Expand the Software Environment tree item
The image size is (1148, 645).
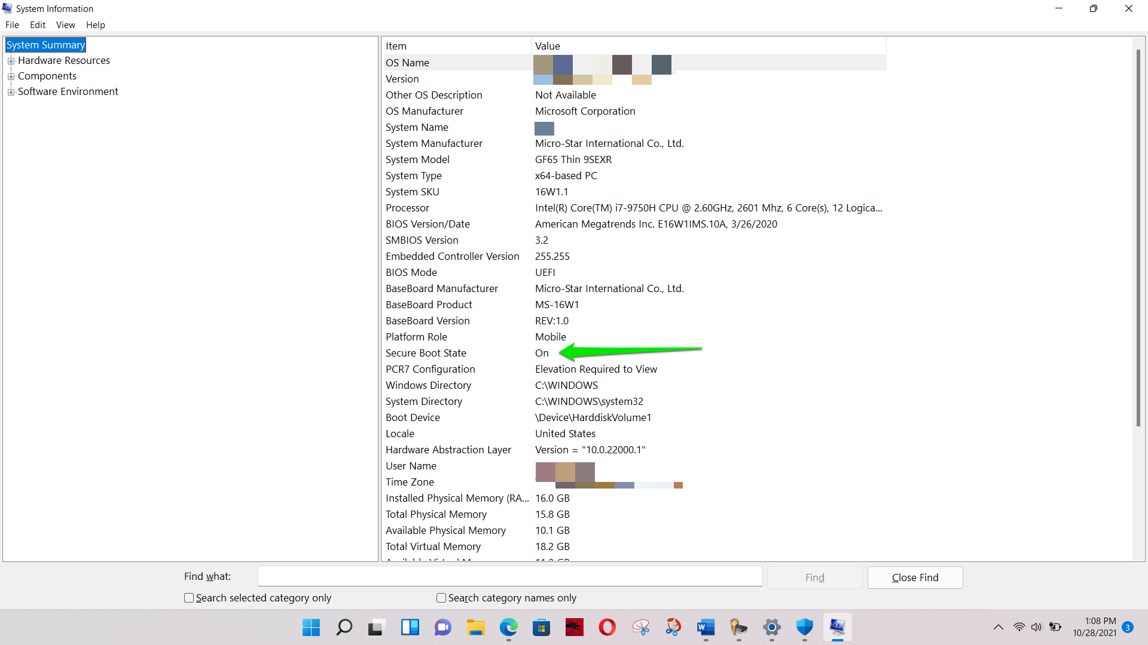point(12,91)
